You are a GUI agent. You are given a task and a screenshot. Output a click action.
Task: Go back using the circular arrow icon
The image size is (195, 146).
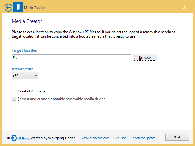point(9,8)
